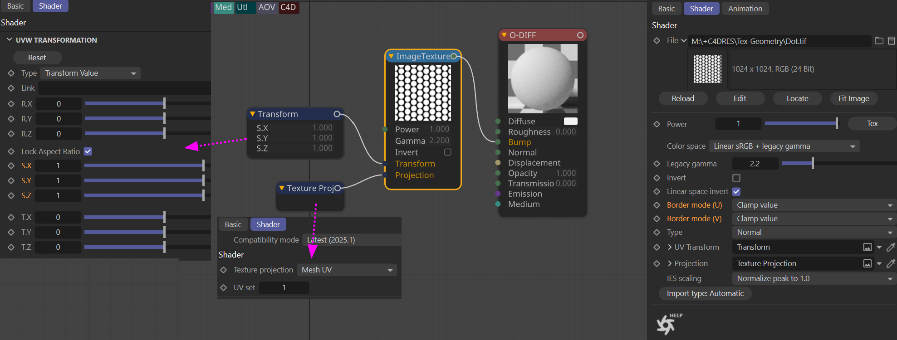Click the eyedropper icon in UV Transform row
The image size is (897, 340).
[x=891, y=247]
